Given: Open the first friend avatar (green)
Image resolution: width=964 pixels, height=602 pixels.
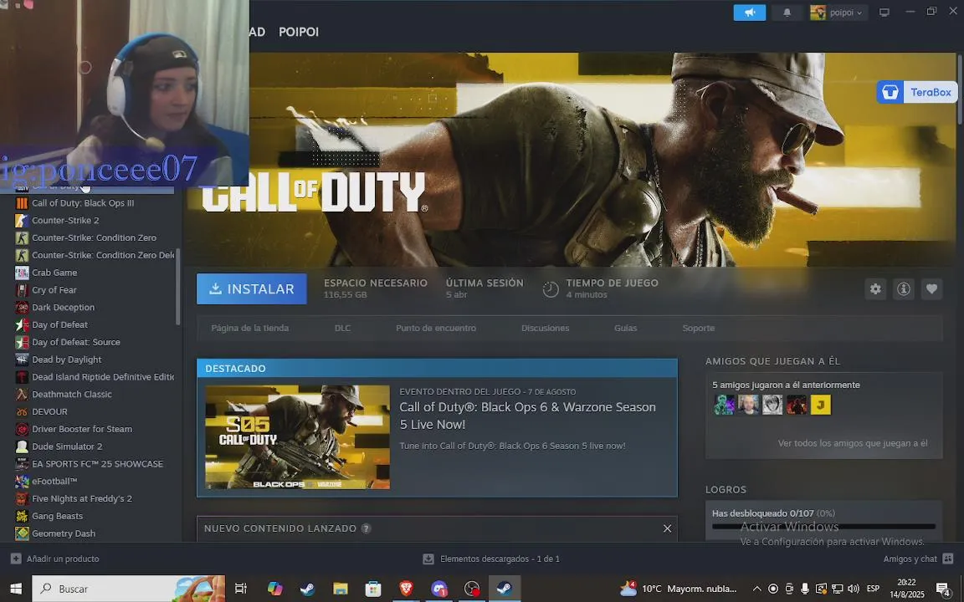Looking at the screenshot, I should pyautogui.click(x=724, y=405).
